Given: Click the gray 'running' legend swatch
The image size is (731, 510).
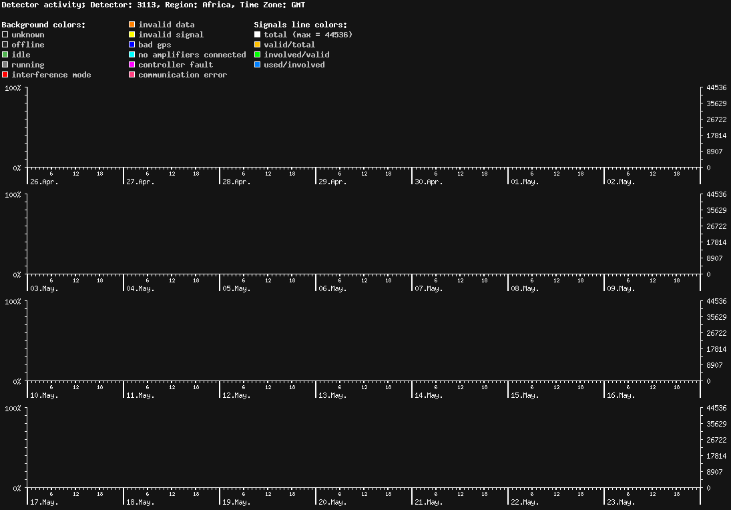Looking at the screenshot, I should pos(5,65).
